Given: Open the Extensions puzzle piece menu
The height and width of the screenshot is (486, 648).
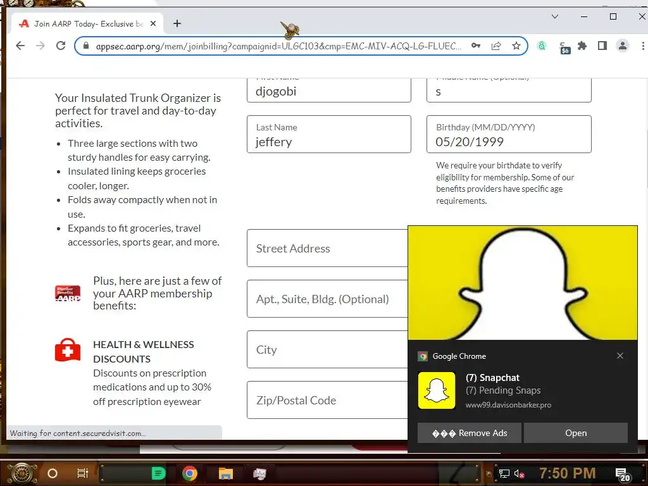Looking at the screenshot, I should tap(582, 46).
